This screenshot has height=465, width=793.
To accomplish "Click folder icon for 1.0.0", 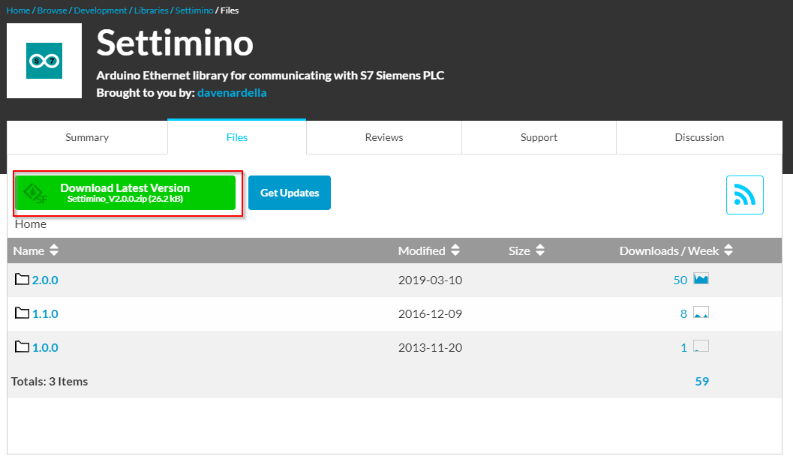I will (x=22, y=346).
